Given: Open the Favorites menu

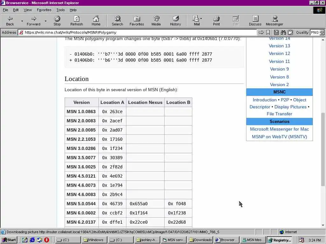Looking at the screenshot, I should coord(44,10).
